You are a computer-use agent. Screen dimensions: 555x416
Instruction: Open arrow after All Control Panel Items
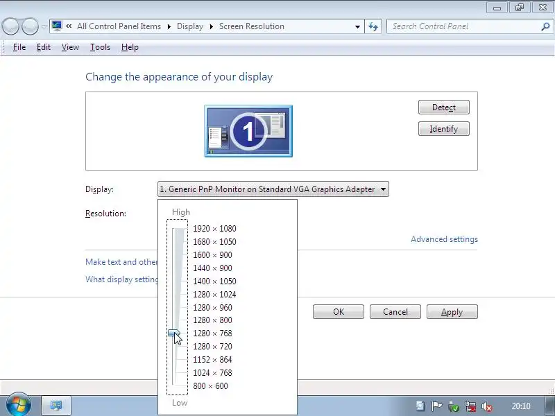(169, 26)
